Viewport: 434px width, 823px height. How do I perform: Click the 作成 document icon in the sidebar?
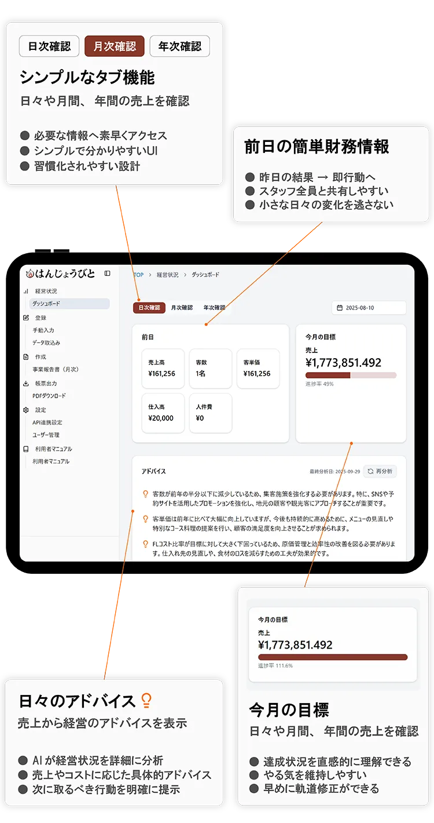[x=25, y=357]
